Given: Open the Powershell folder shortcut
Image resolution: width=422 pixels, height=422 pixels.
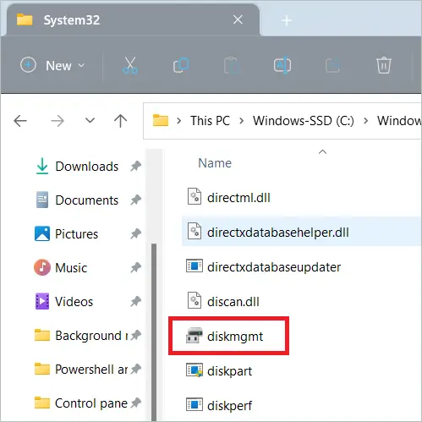Looking at the screenshot, I should tap(81, 370).
